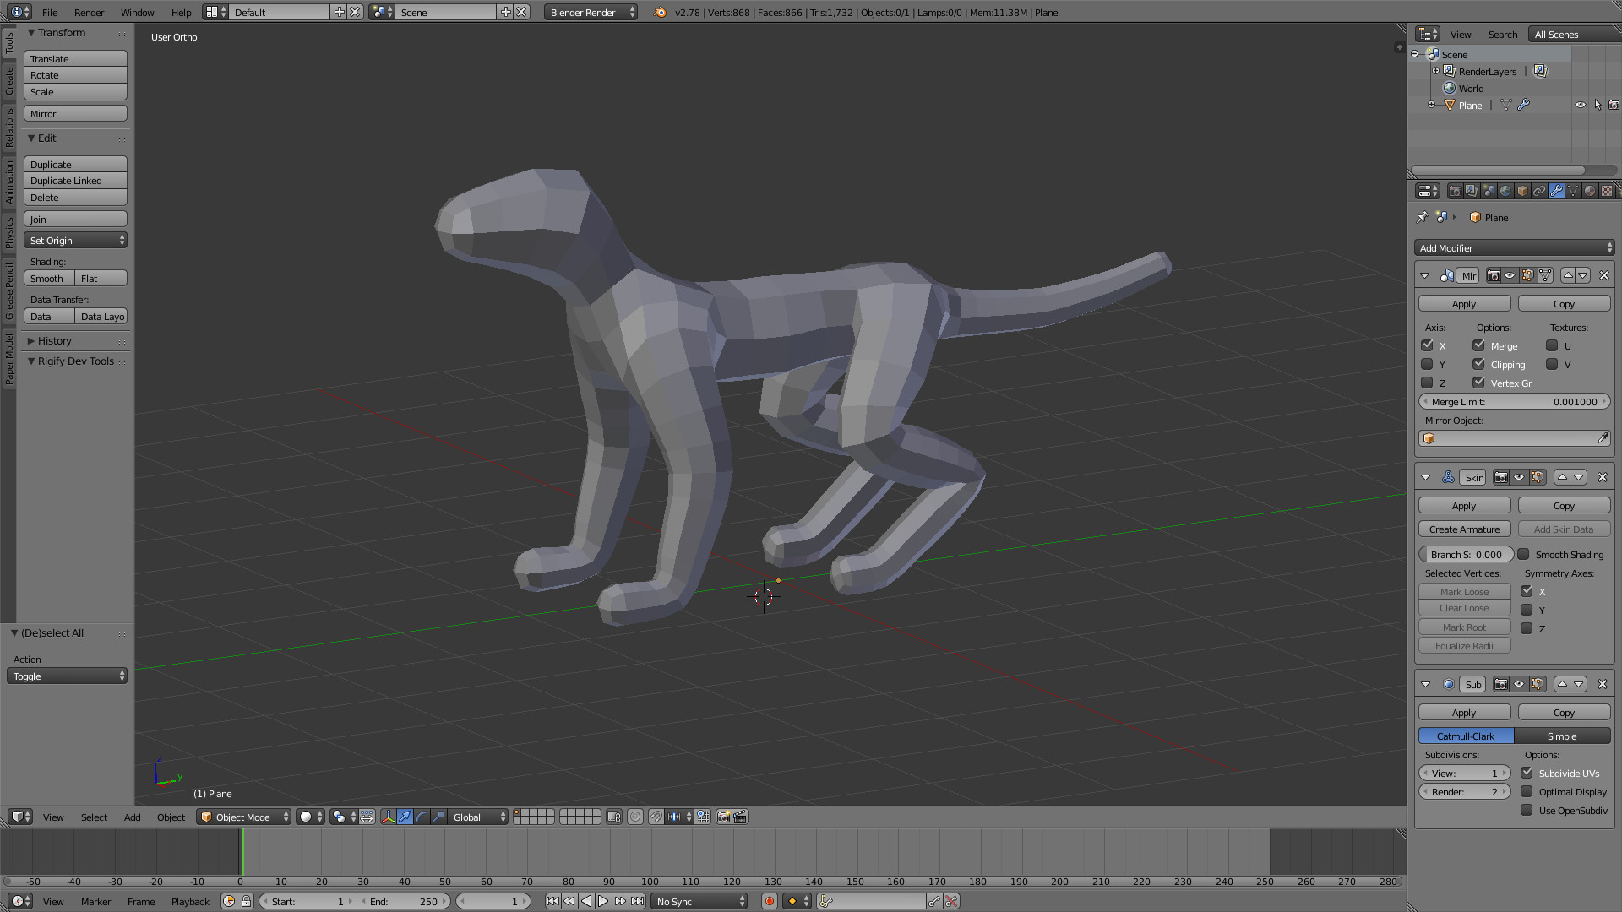Enable Mirror Axis Y checkbox
The image size is (1622, 912).
pos(1428,364)
